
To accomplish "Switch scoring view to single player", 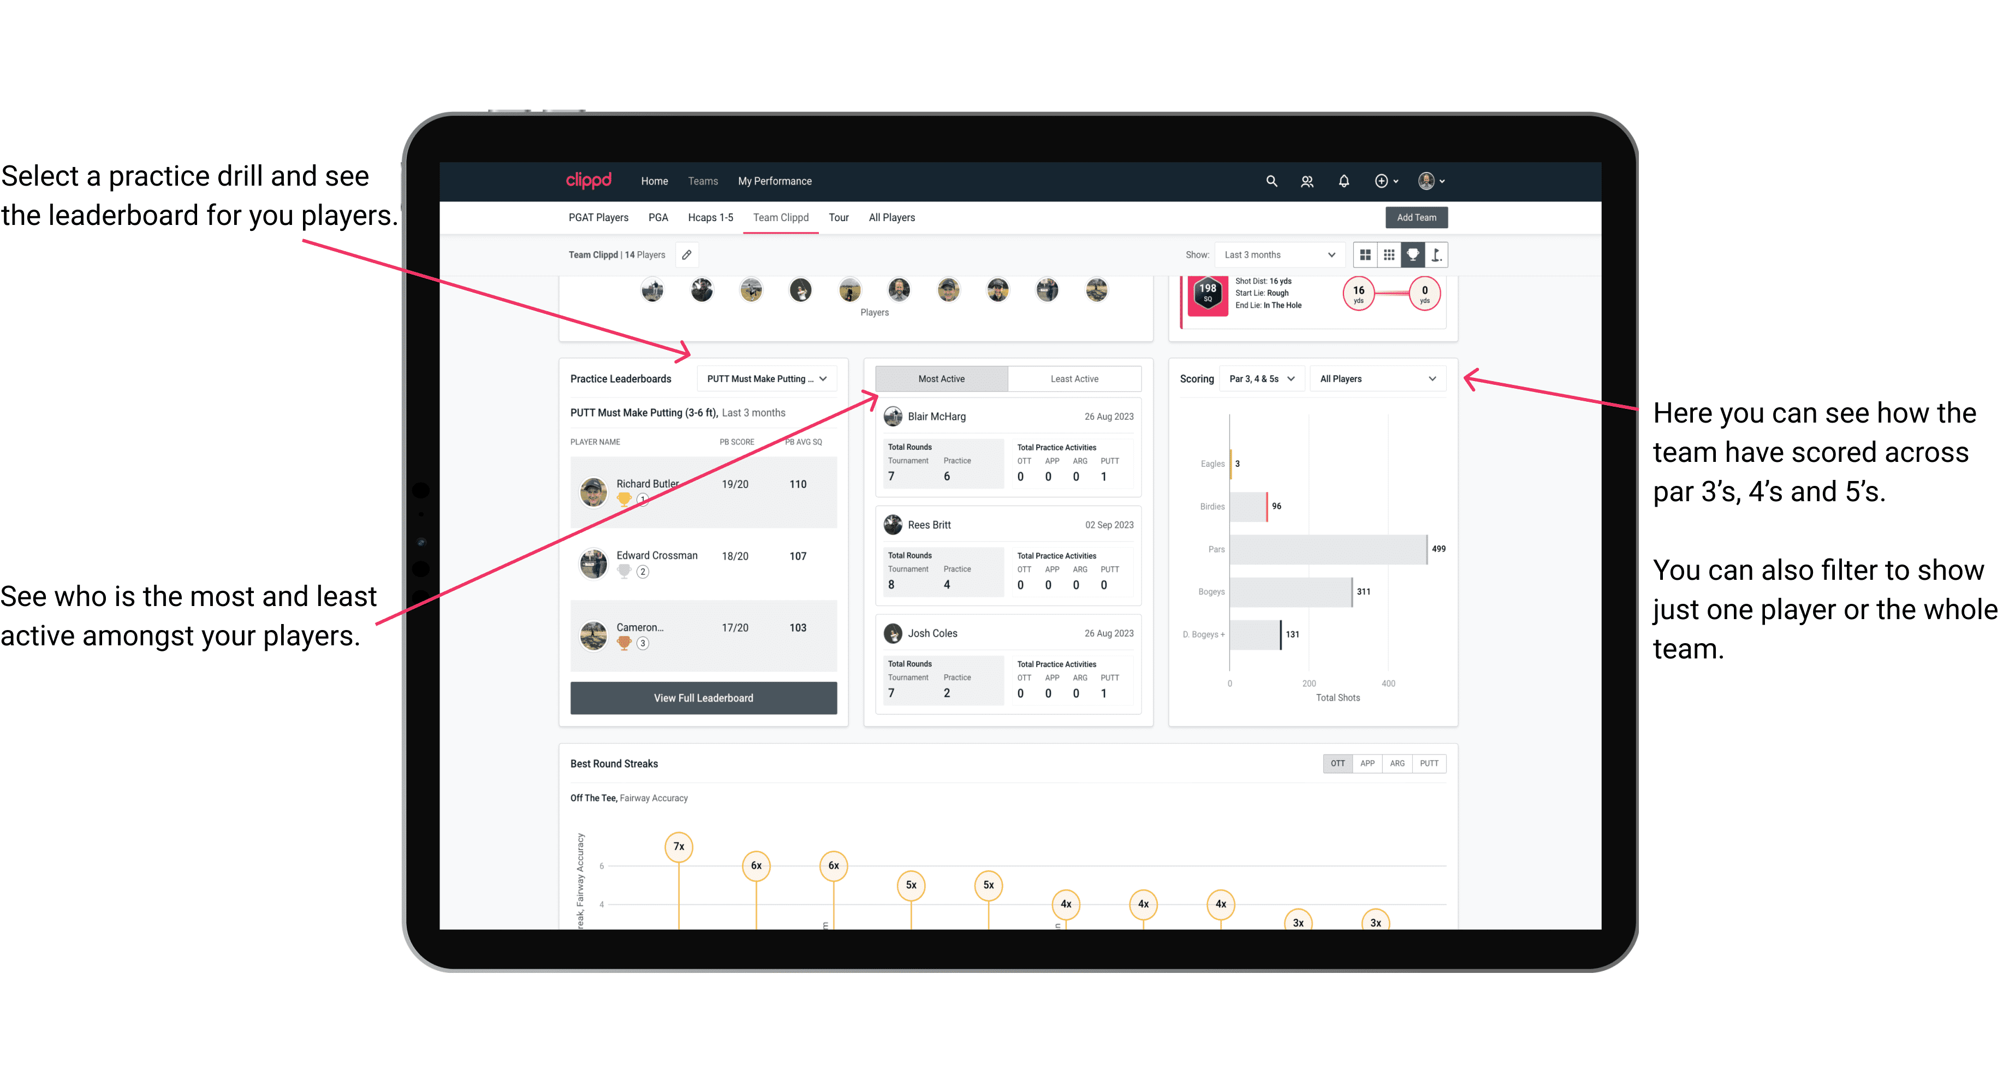I will pos(1384,379).
